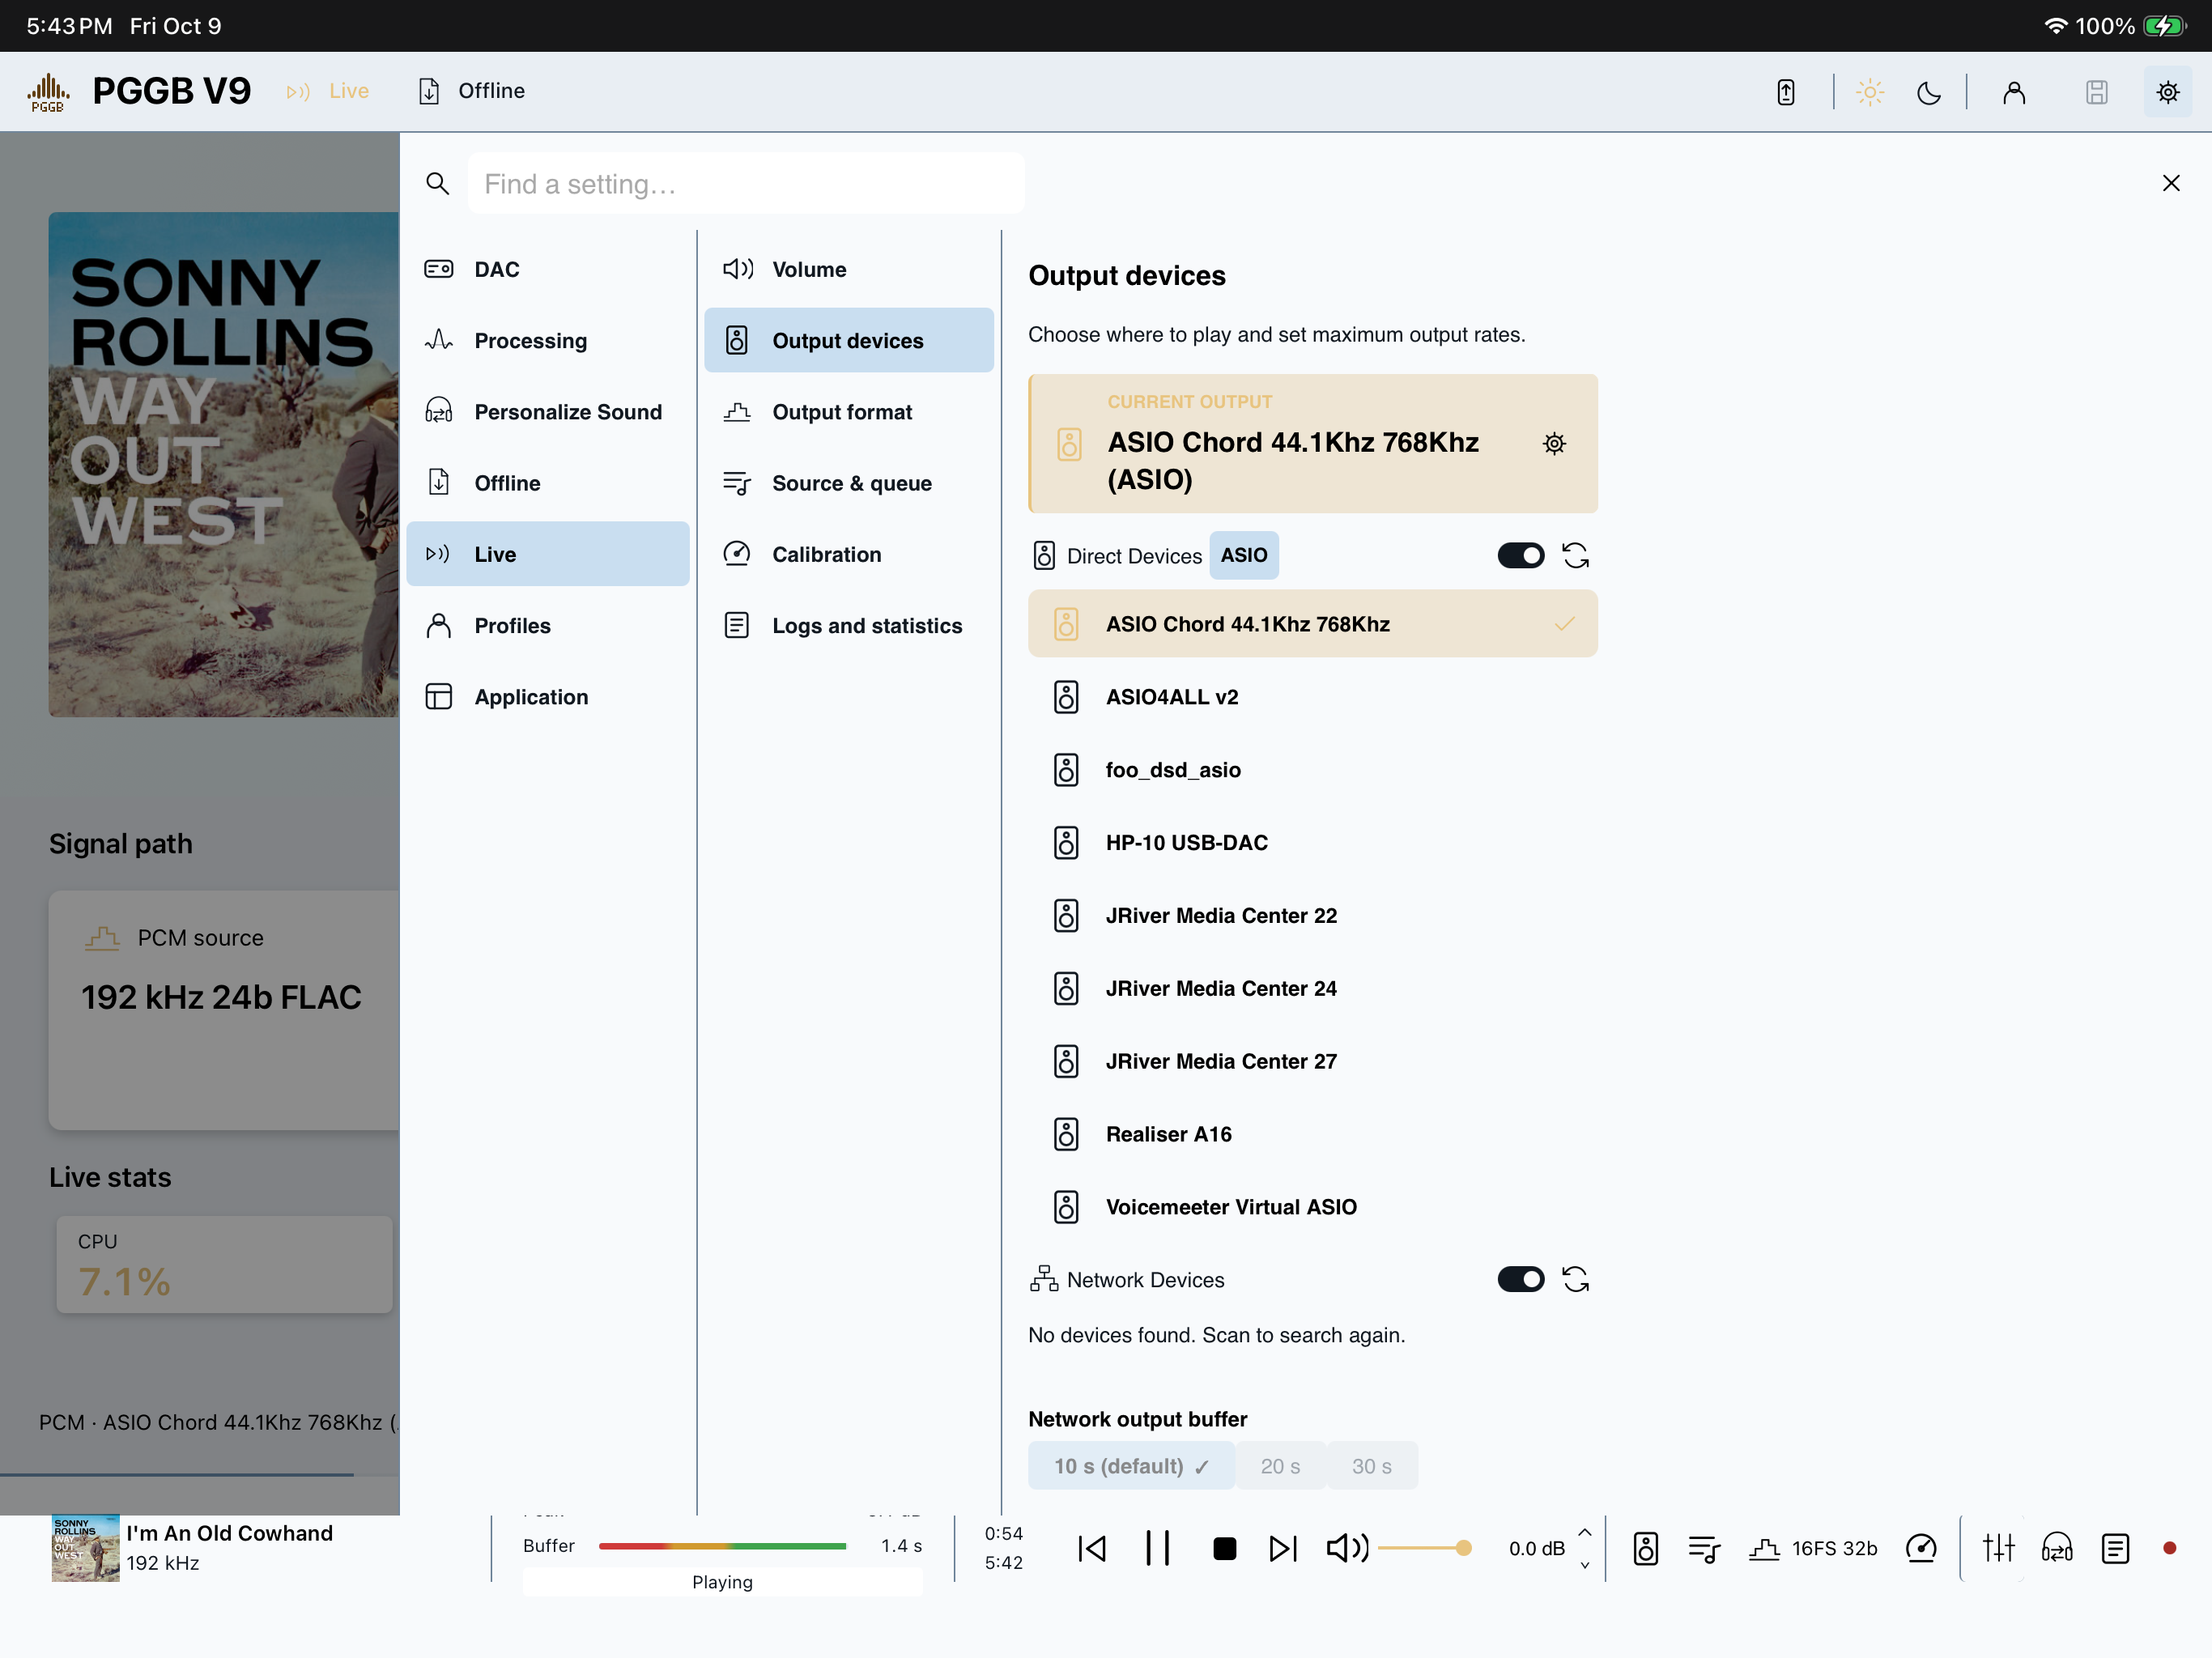The image size is (2212, 1658).
Task: Open the Output format section
Action: [x=849, y=412]
